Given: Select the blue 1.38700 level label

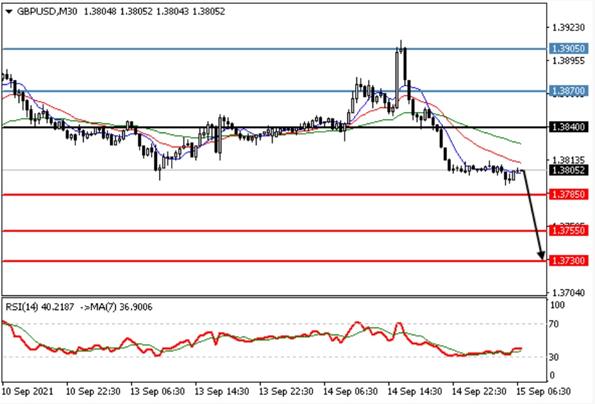Looking at the screenshot, I should point(569,91).
